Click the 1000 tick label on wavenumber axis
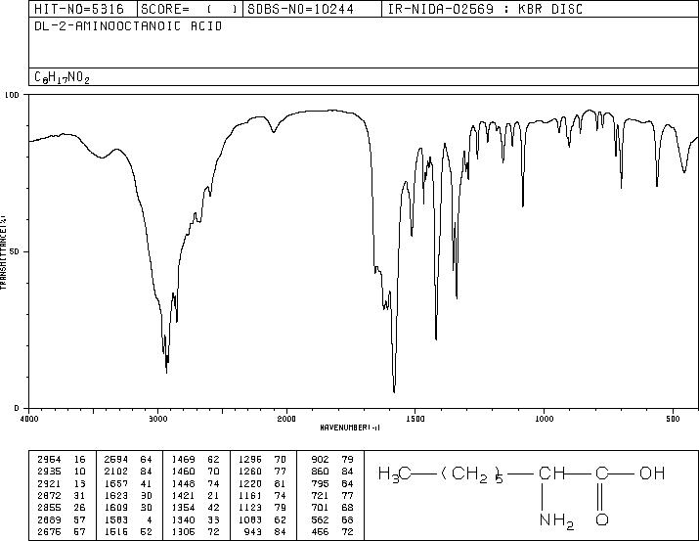The image size is (699, 541). pyautogui.click(x=545, y=419)
